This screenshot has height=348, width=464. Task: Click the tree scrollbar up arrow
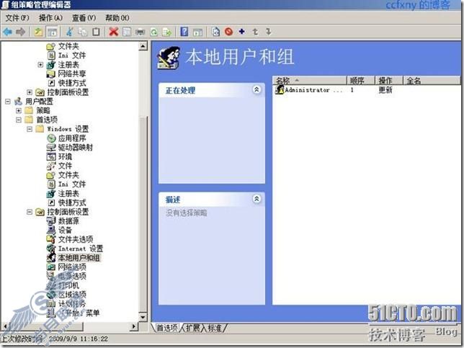[143, 46]
